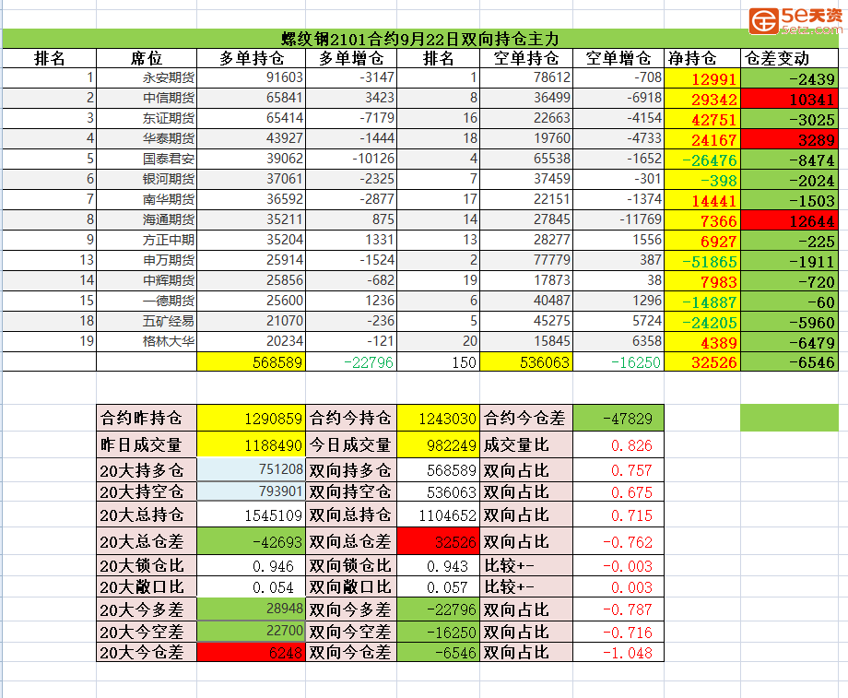Click green cell -42693
The width and height of the screenshot is (848, 698).
point(252,541)
